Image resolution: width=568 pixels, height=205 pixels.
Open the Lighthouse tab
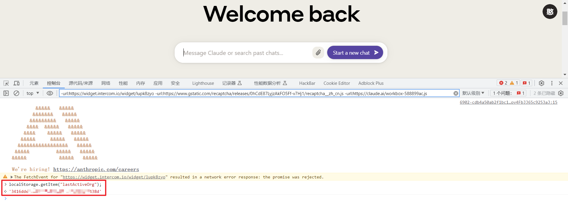pos(203,83)
